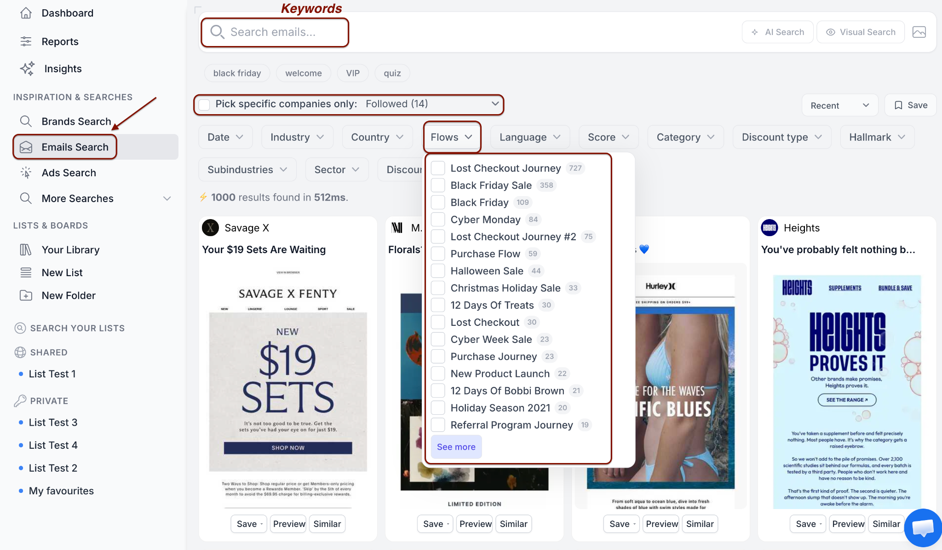This screenshot has width=942, height=550.
Task: Open My favourites list
Action: [x=61, y=491]
